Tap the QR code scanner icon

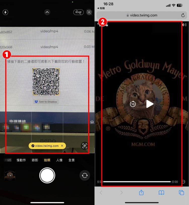click(85, 146)
